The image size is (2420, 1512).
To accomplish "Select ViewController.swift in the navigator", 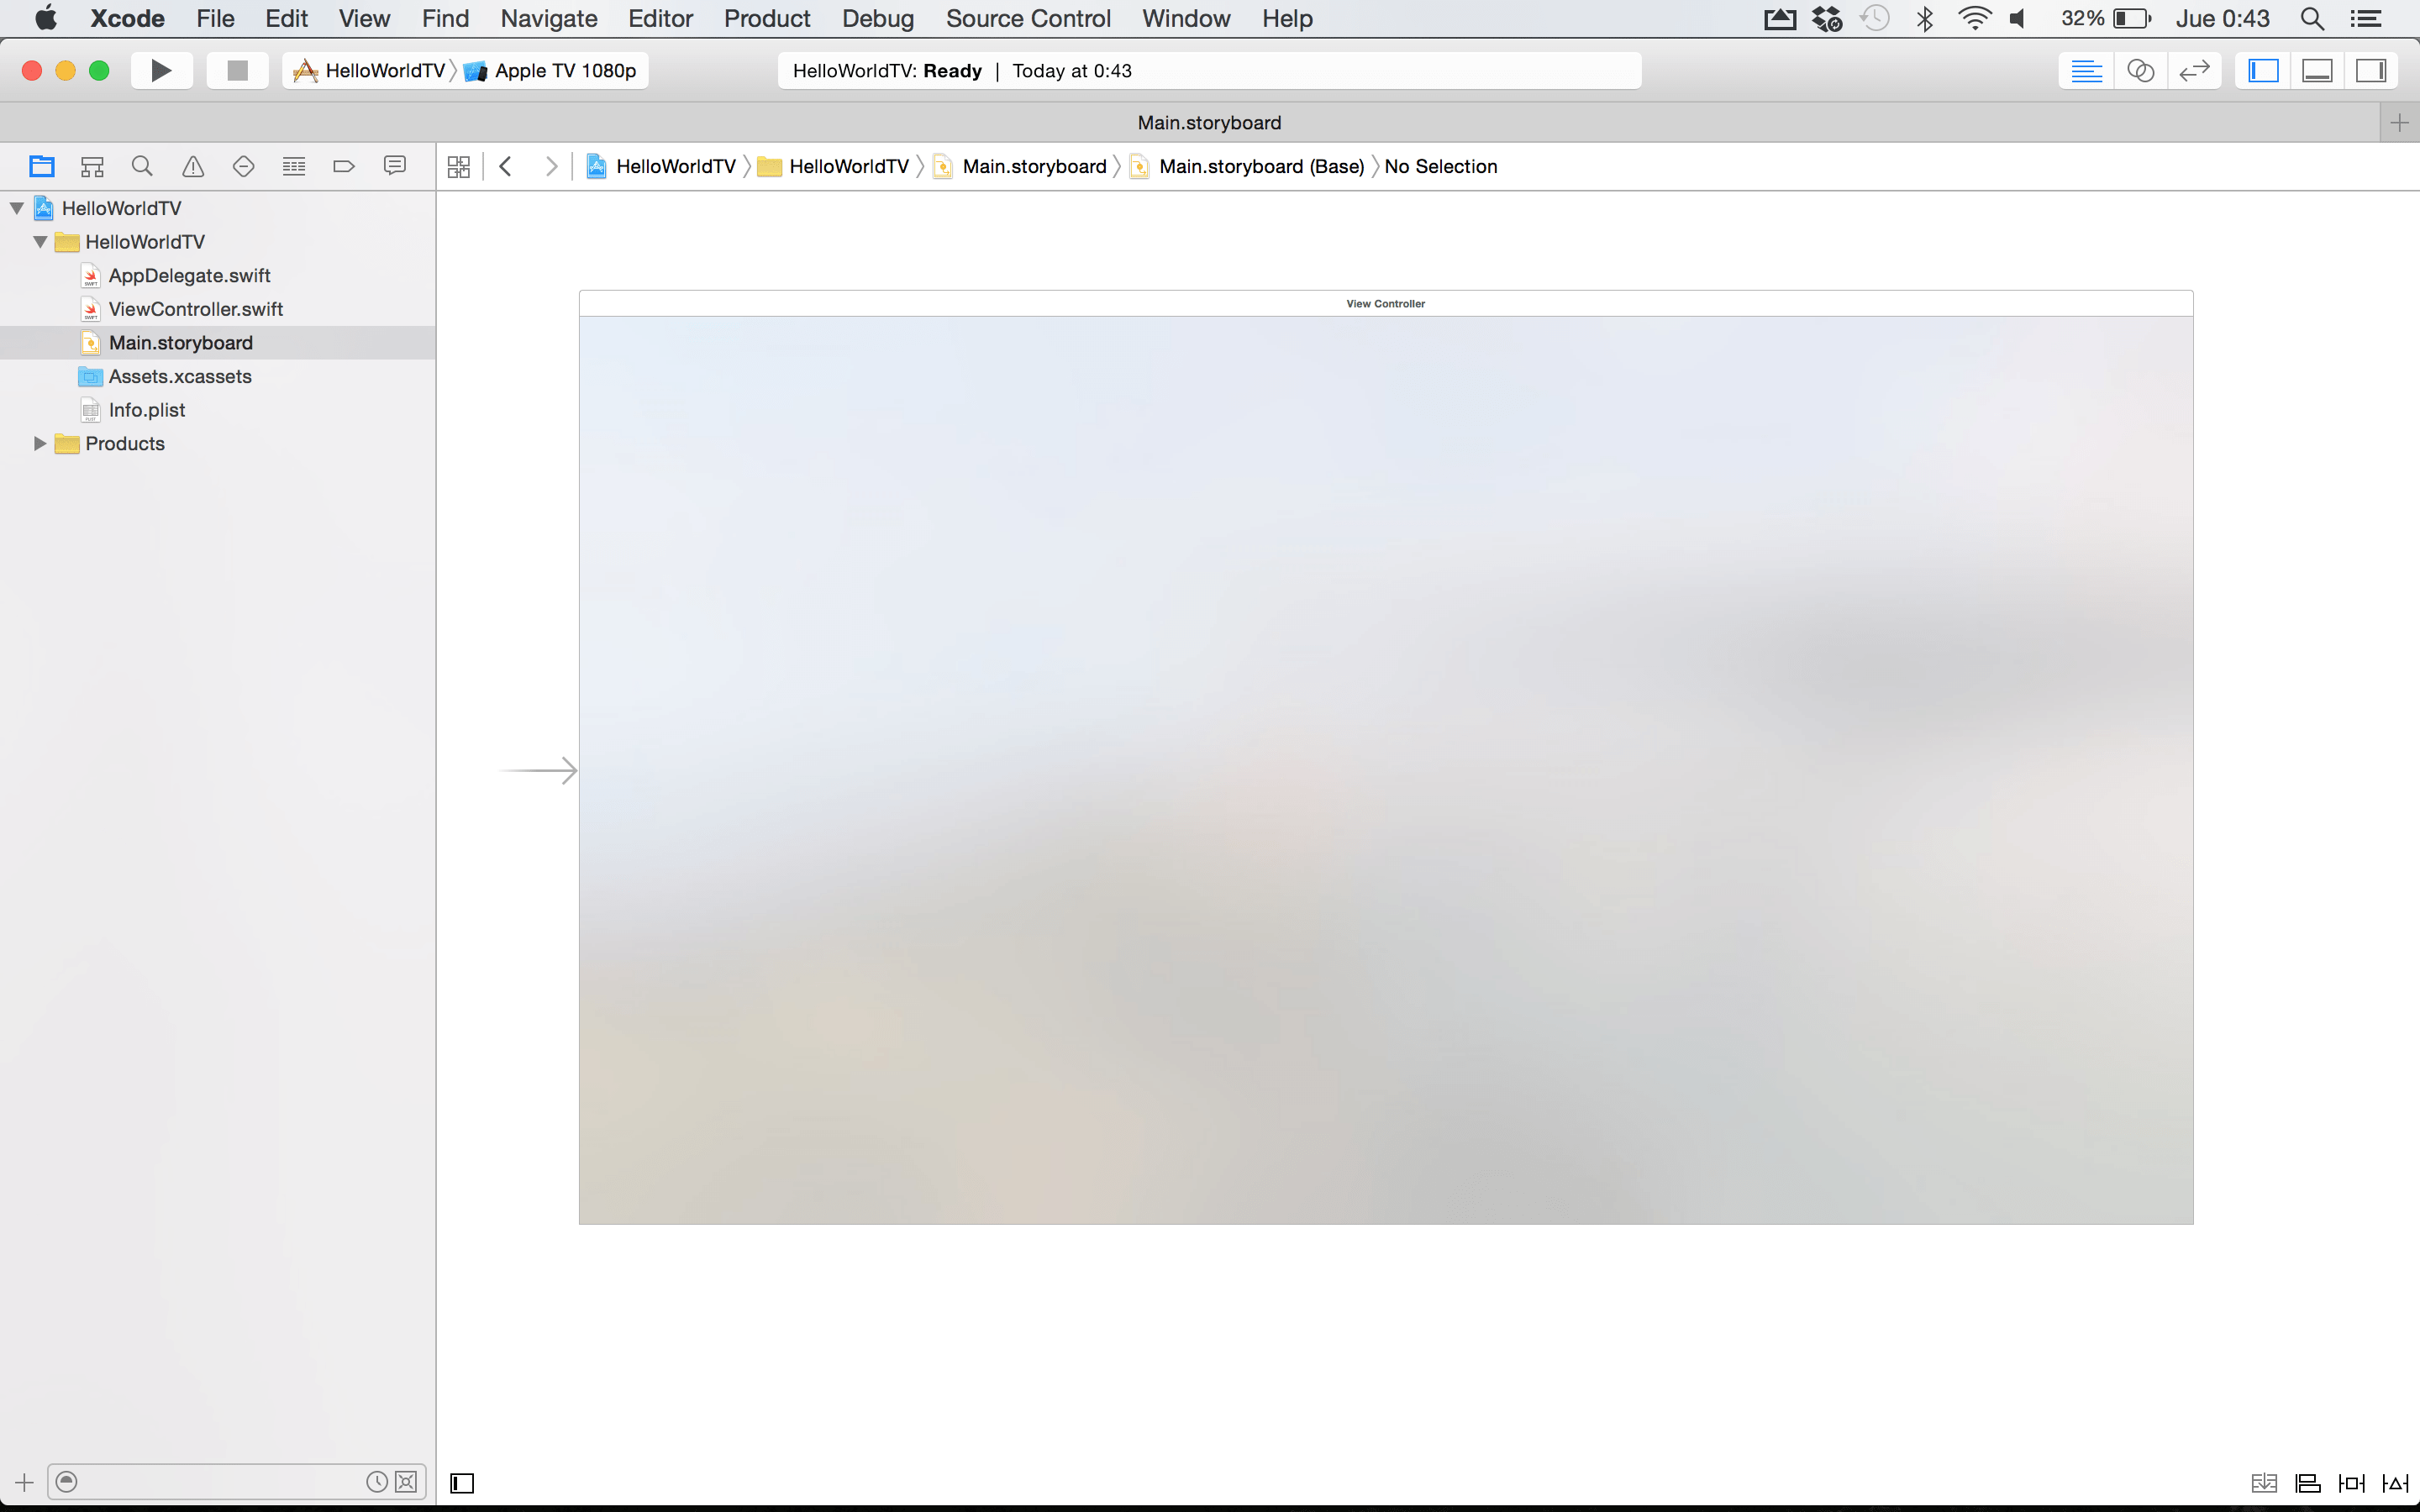I will (195, 309).
